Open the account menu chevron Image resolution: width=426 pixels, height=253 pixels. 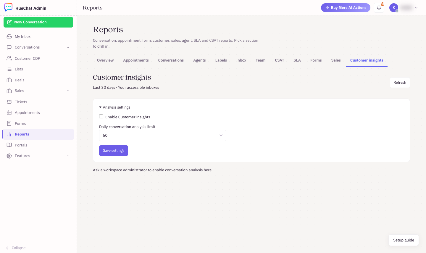point(416,8)
